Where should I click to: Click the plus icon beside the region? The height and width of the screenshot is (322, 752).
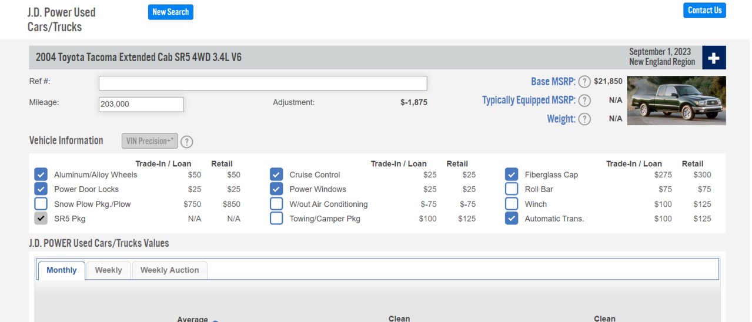pyautogui.click(x=714, y=58)
